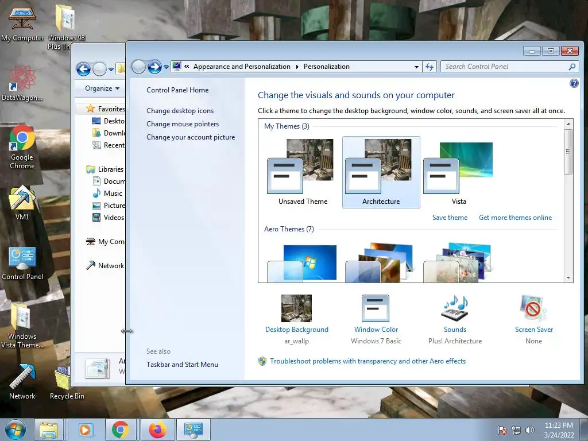This screenshot has height=441, width=588.
Task: Select the Network desktop icon
Action: click(22, 382)
